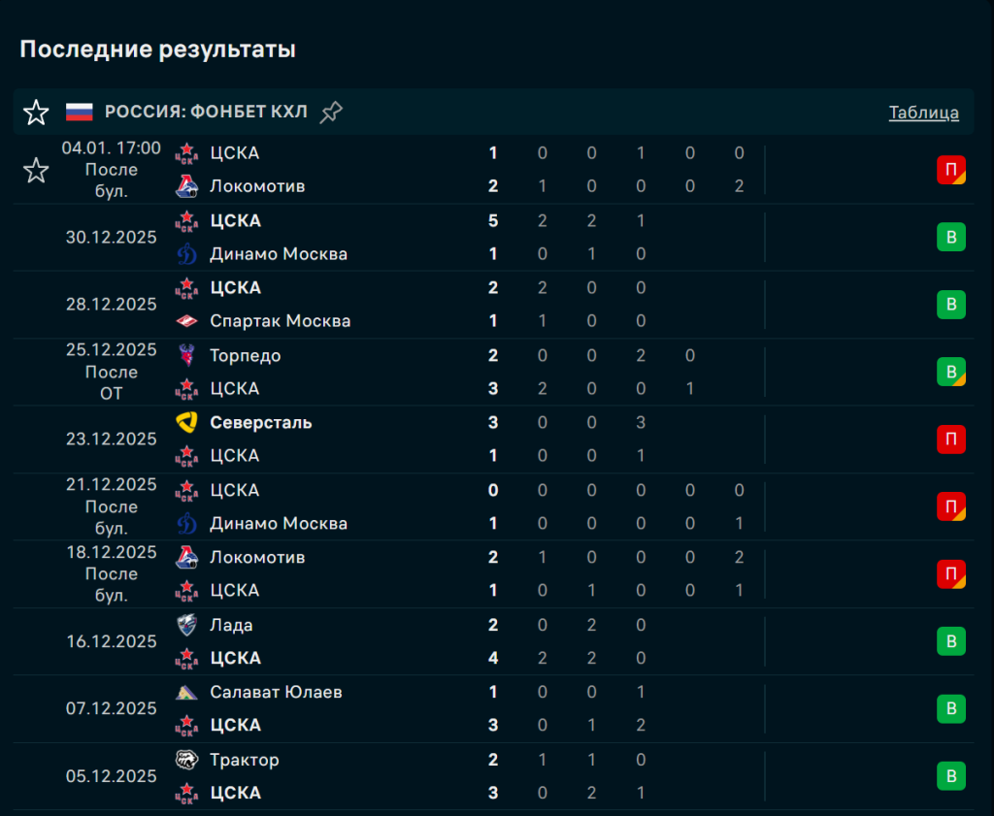994x816 pixels.
Task: Click Локомотив logo in 04.01 match
Action: tap(186, 186)
